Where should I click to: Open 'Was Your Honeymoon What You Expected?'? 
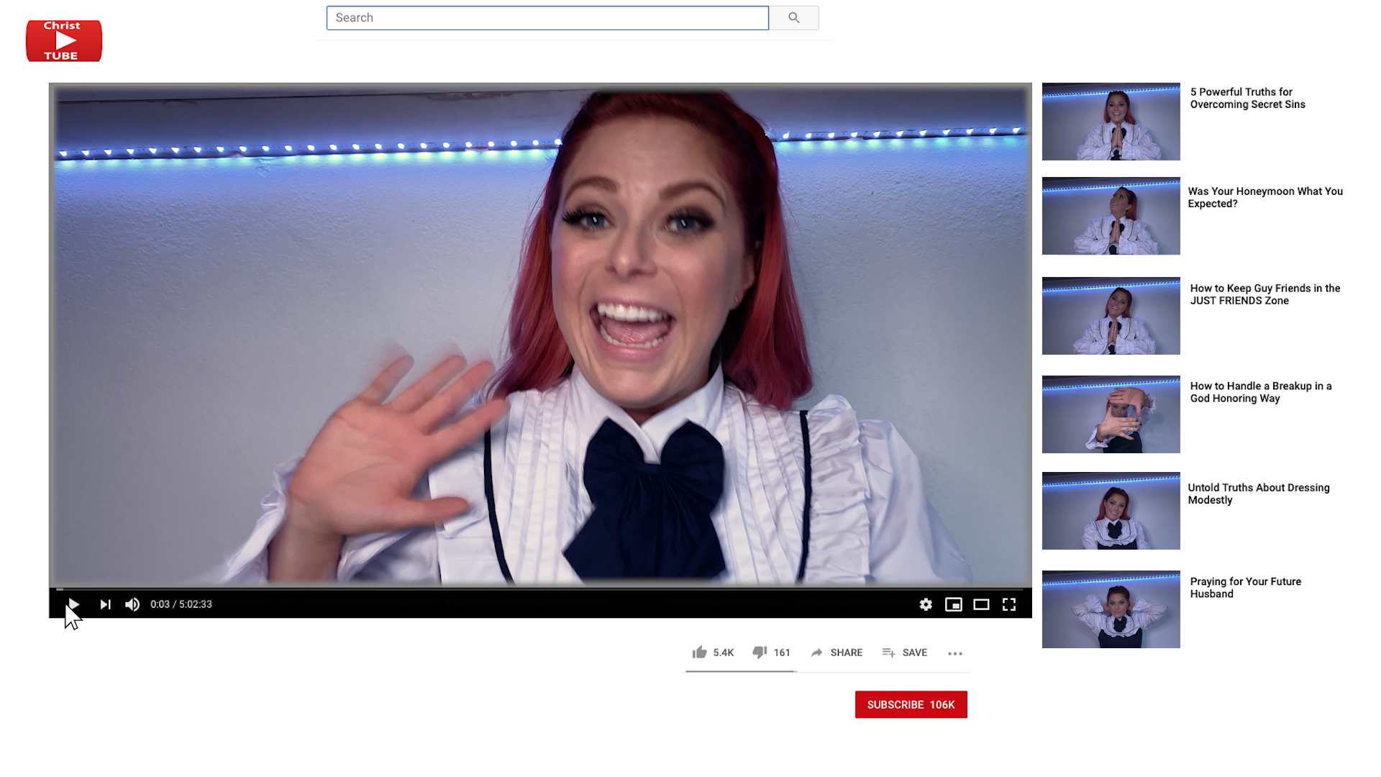tap(1110, 216)
